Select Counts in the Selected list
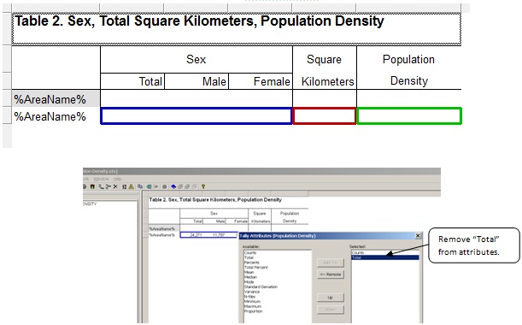 pyautogui.click(x=358, y=253)
